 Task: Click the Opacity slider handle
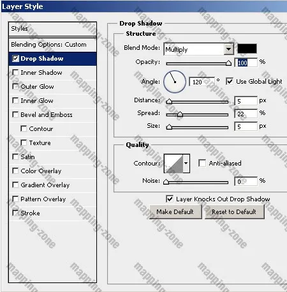coord(228,63)
